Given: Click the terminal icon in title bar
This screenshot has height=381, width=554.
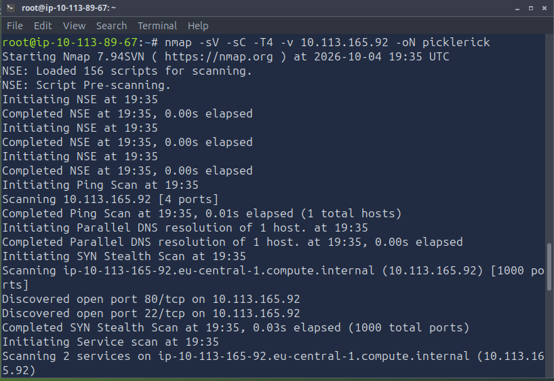Looking at the screenshot, I should 11,7.
